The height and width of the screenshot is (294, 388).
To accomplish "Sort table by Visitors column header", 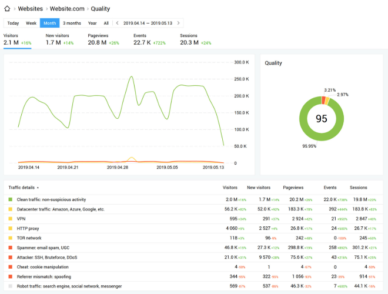I will tap(230, 188).
